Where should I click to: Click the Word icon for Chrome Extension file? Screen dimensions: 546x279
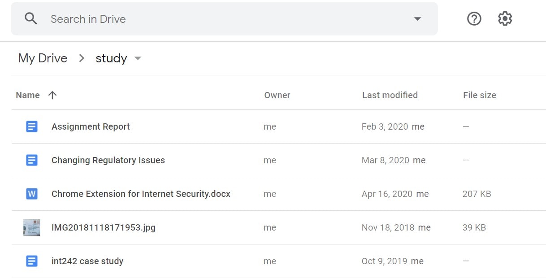(31, 194)
